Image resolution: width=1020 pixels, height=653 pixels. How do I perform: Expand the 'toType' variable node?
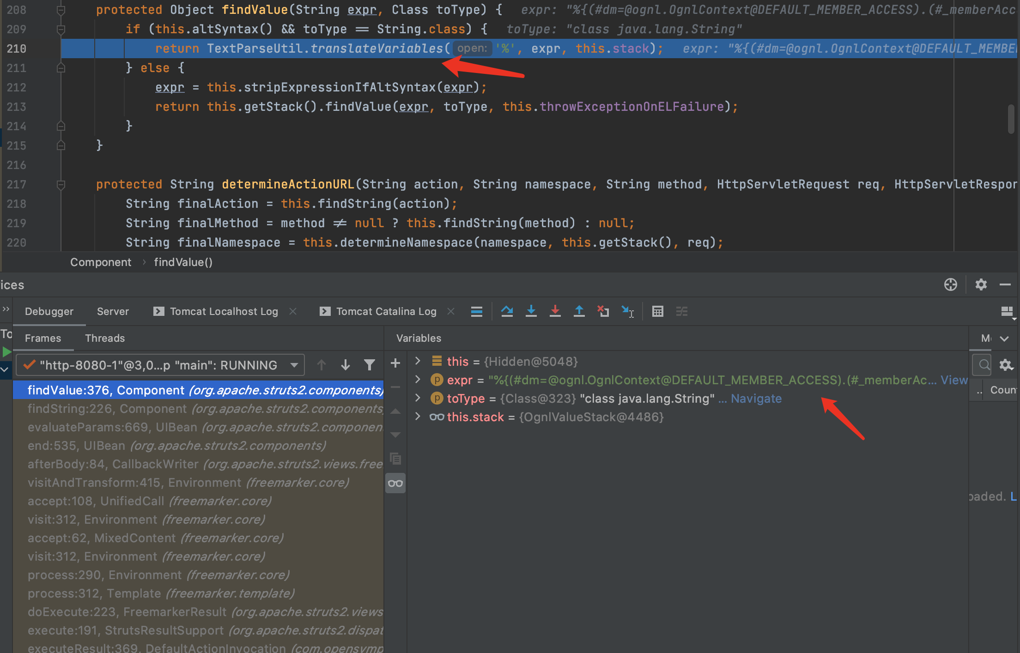(x=418, y=398)
